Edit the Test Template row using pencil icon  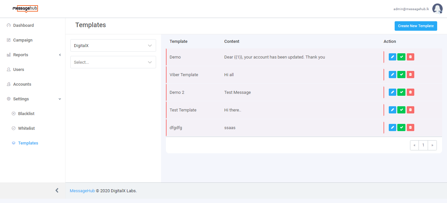coord(392,110)
